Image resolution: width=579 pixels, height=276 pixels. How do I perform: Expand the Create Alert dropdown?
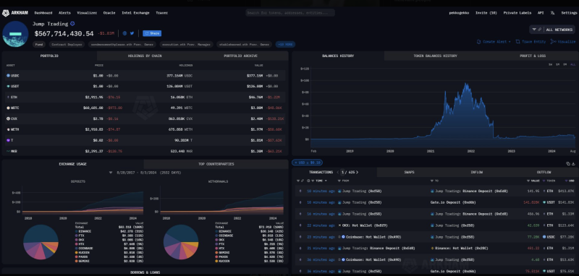tap(510, 42)
